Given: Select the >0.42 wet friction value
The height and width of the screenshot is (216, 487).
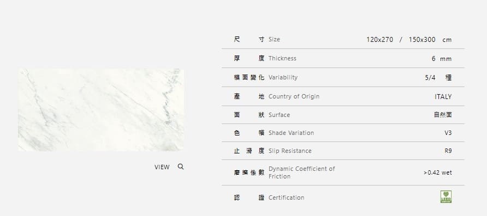Looking at the screenshot, I should (x=438, y=172).
